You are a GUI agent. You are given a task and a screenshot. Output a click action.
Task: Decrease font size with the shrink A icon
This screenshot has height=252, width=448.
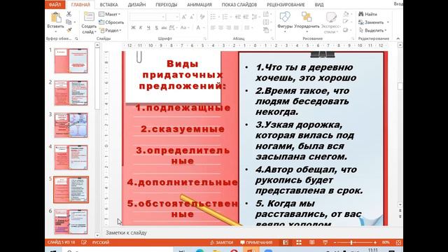coord(192,17)
